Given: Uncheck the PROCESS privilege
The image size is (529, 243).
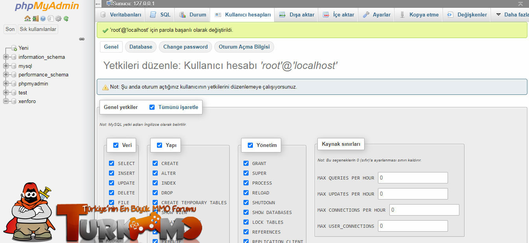Looking at the screenshot, I should 246,183.
